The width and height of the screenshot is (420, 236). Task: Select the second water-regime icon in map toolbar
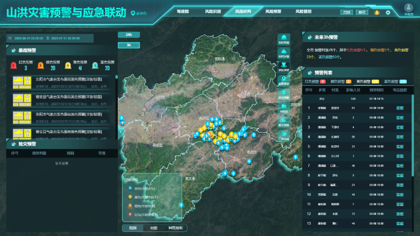click(284, 53)
